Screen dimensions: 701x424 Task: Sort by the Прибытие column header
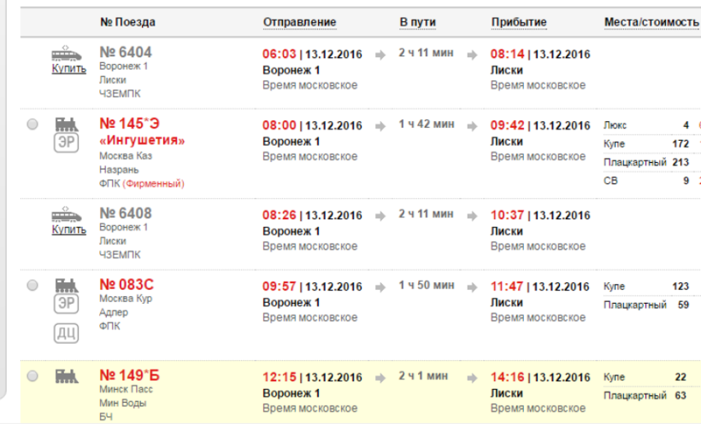pyautogui.click(x=518, y=21)
